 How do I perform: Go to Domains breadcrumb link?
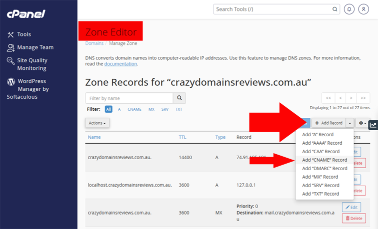click(94, 43)
